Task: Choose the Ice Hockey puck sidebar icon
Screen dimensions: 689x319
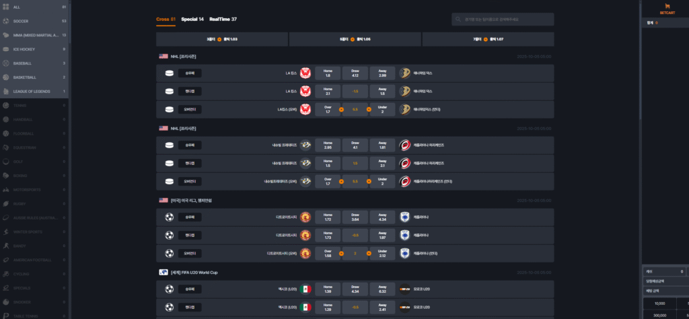Action: [5, 49]
